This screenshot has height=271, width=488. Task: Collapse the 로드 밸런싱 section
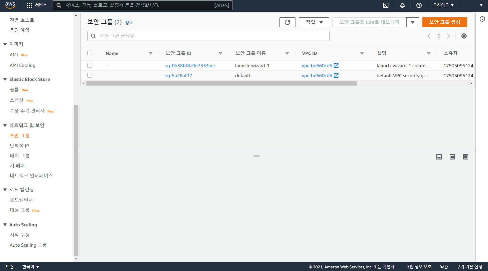point(5,189)
